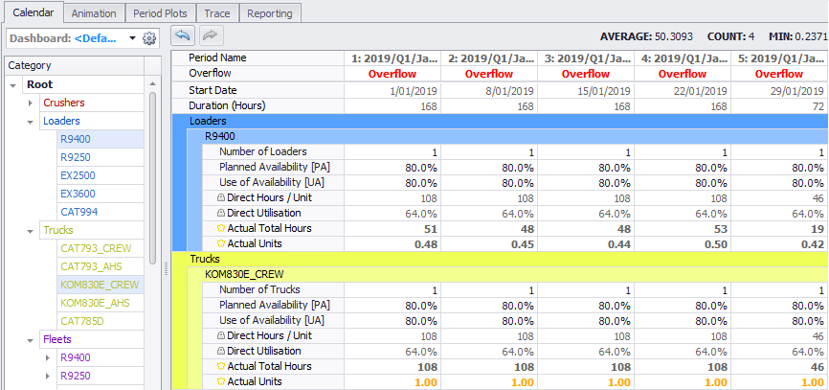829x390 pixels.
Task: Expand the Crushers tree node
Action: point(30,103)
